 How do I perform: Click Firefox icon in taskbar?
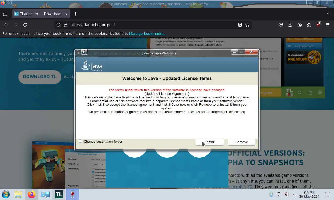(x=32, y=194)
